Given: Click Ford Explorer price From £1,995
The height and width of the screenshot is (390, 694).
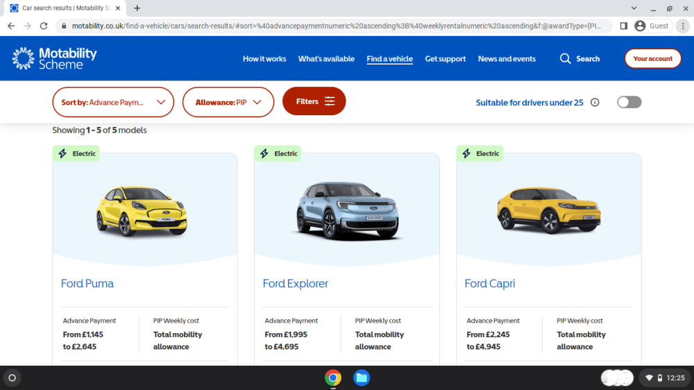Looking at the screenshot, I should (286, 334).
